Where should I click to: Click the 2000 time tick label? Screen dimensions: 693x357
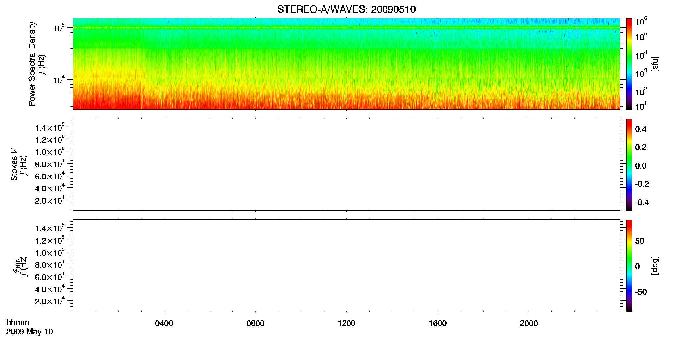(529, 323)
